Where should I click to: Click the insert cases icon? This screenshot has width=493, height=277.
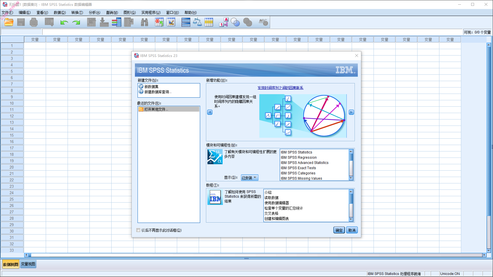(159, 22)
